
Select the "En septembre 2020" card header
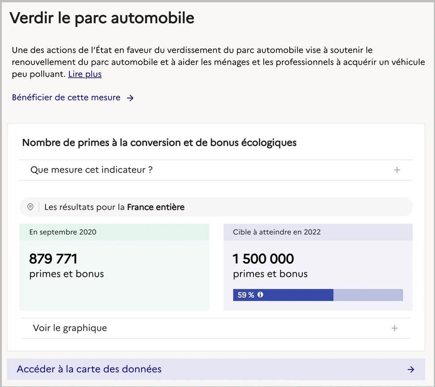pos(114,232)
